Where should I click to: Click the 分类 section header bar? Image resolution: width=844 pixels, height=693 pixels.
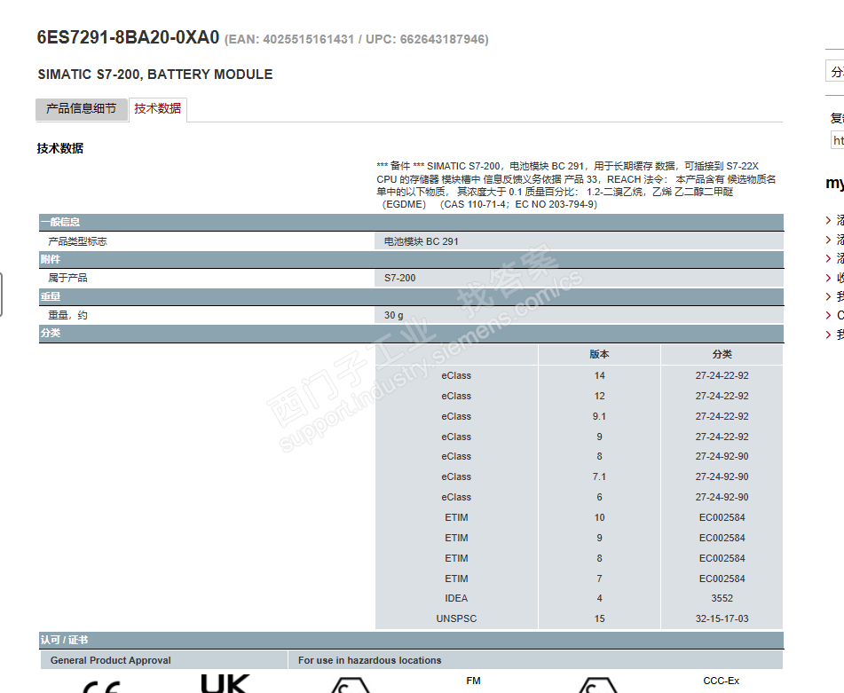[411, 333]
